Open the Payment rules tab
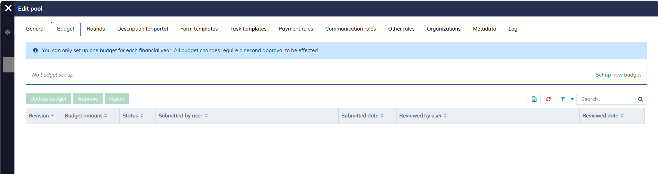 [296, 29]
